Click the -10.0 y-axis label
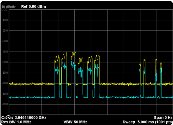 [x=5, y=20]
